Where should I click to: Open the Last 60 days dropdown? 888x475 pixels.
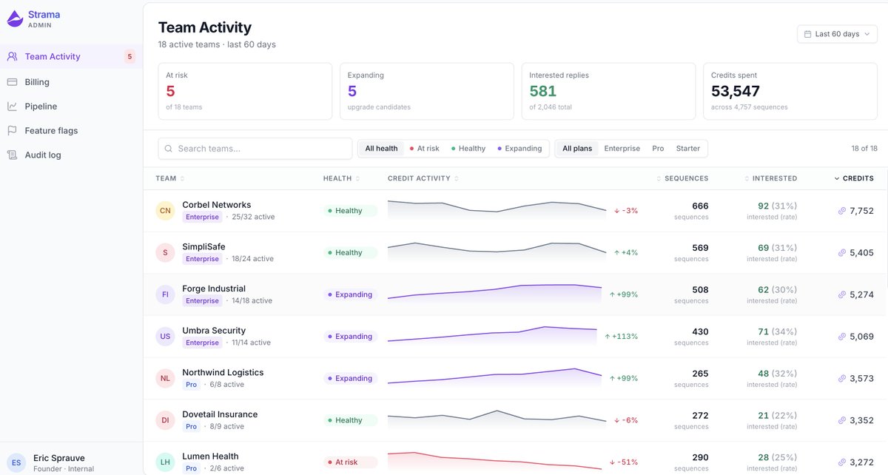click(x=837, y=34)
